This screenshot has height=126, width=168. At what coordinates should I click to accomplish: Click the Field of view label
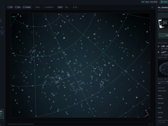tap(162, 91)
